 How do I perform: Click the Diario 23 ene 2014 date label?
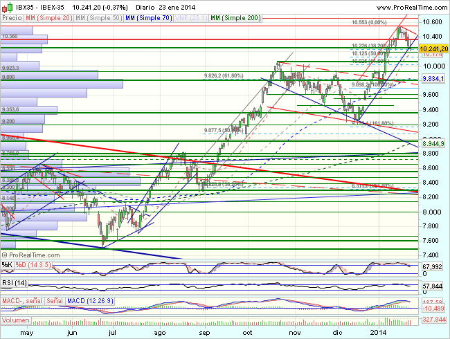point(165,7)
